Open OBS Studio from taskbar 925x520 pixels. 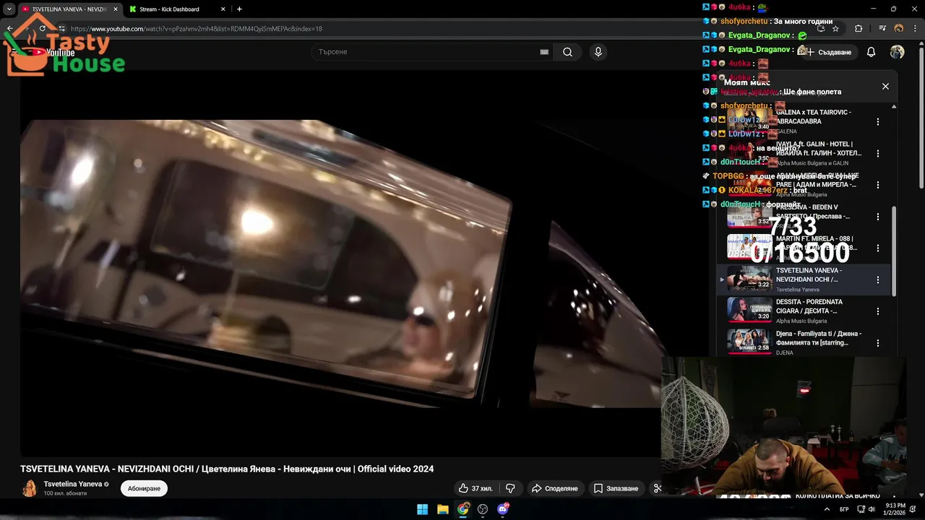point(483,509)
